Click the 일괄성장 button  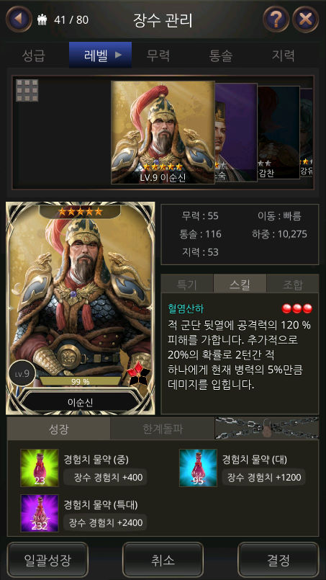click(x=47, y=561)
